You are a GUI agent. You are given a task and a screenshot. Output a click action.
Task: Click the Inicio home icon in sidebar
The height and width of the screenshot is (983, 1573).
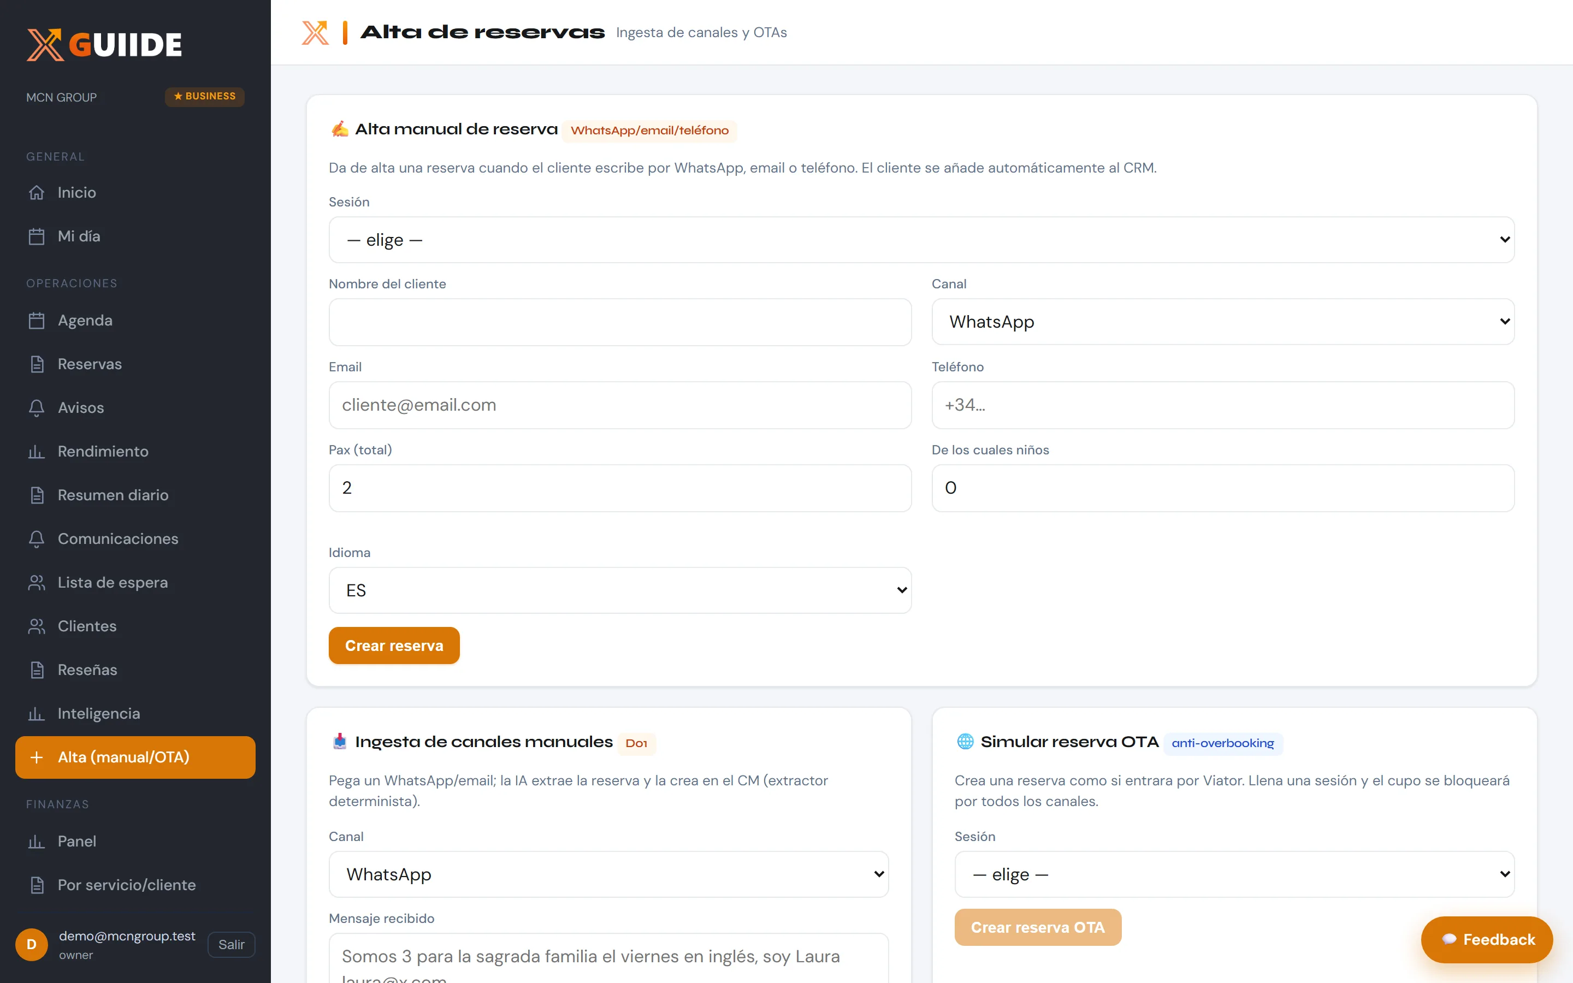click(x=37, y=192)
